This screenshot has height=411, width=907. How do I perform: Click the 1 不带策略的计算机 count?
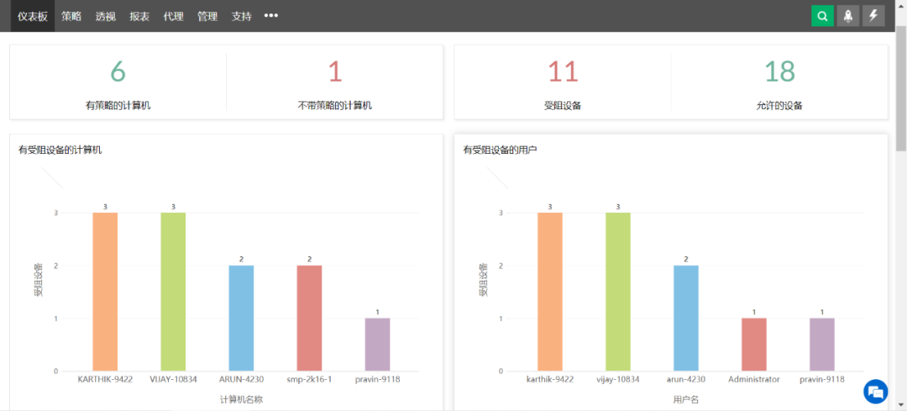point(335,71)
